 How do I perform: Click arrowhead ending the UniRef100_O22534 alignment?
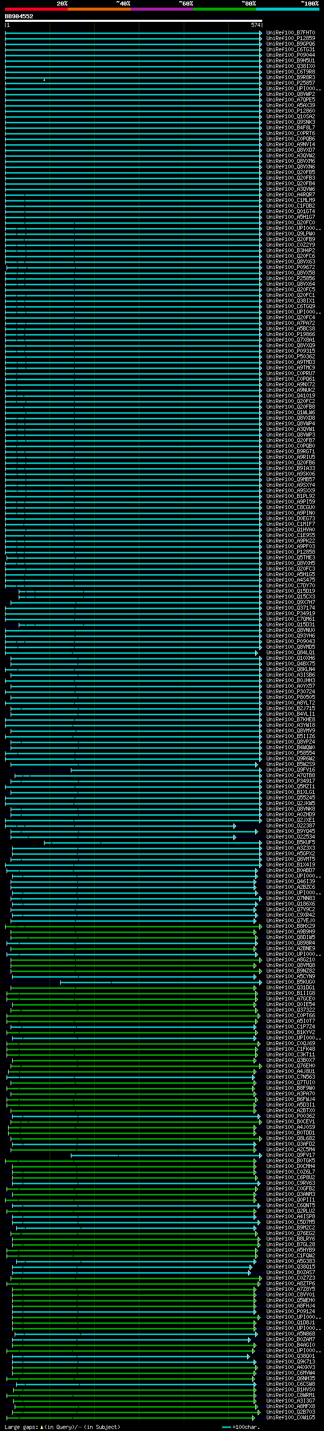coord(234,837)
